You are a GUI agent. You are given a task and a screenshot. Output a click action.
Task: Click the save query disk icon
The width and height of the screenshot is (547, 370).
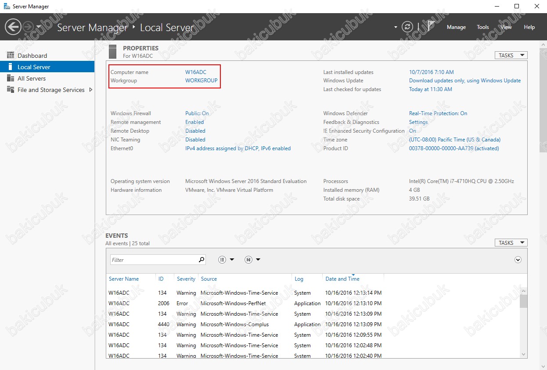248,260
